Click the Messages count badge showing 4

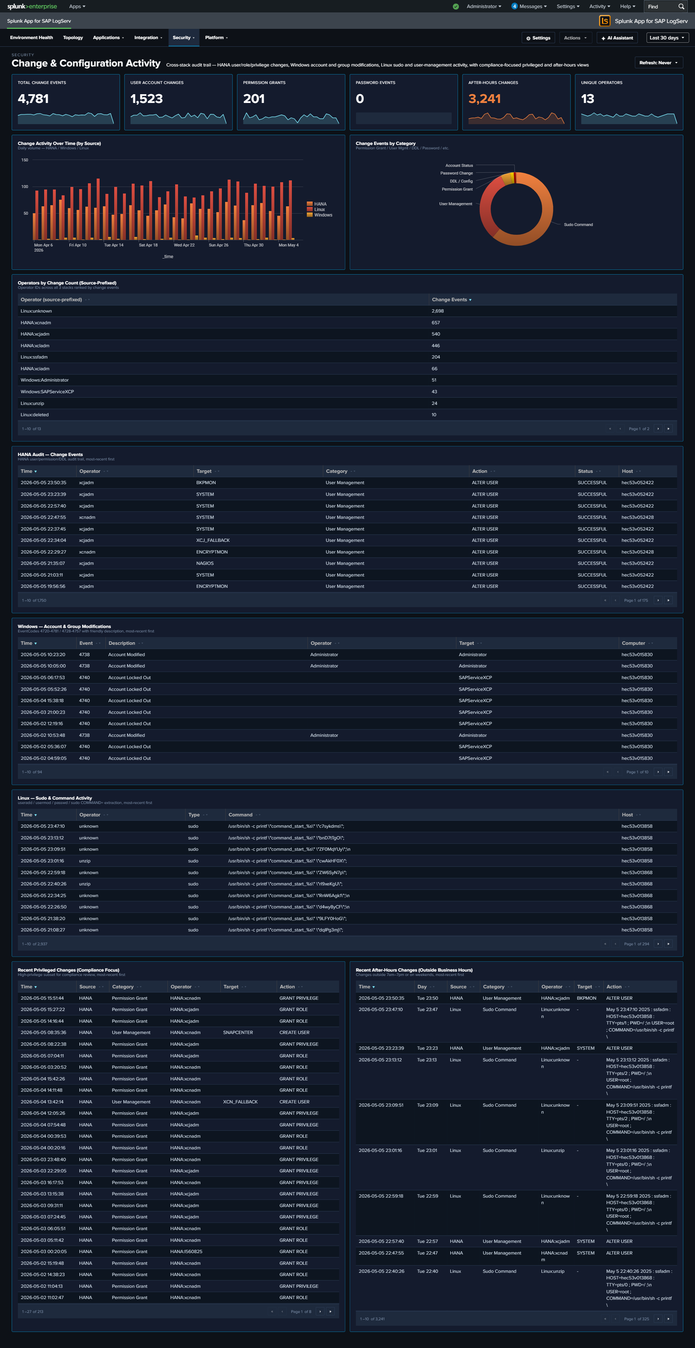tap(514, 6)
